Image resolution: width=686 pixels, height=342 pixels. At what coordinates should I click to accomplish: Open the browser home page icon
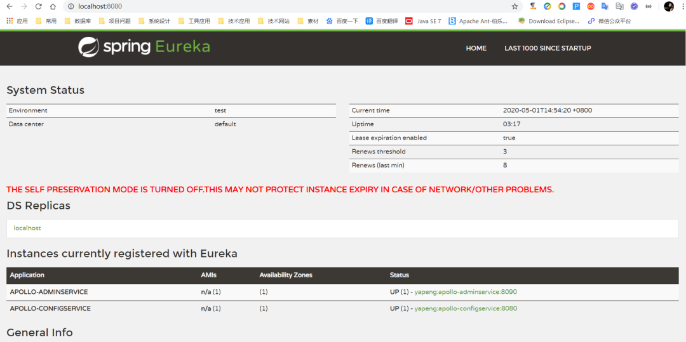pos(53,6)
